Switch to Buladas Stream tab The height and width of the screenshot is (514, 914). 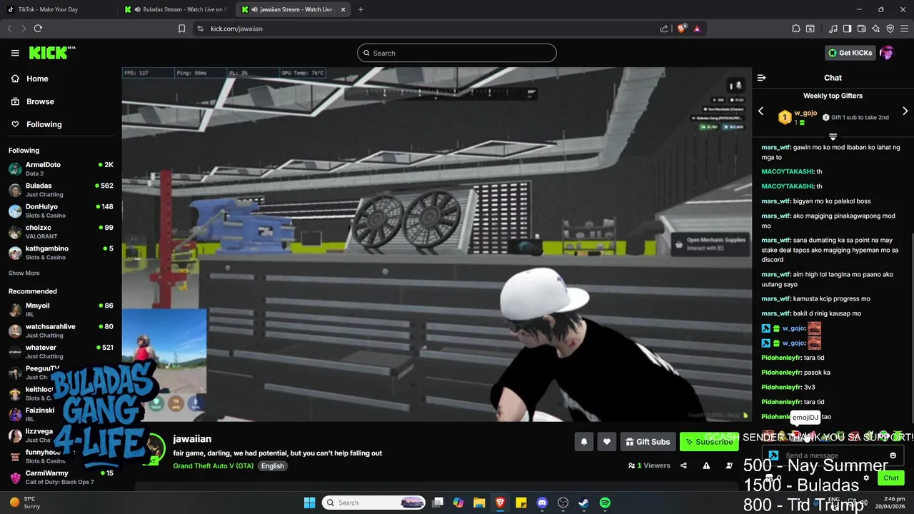pos(177,9)
